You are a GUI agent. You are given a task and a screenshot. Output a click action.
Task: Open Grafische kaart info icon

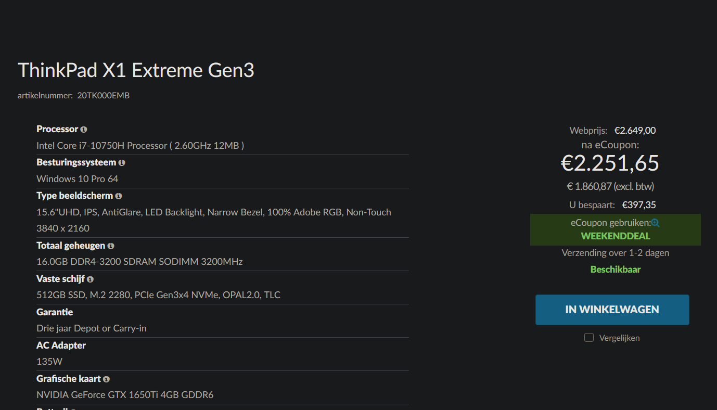106,379
